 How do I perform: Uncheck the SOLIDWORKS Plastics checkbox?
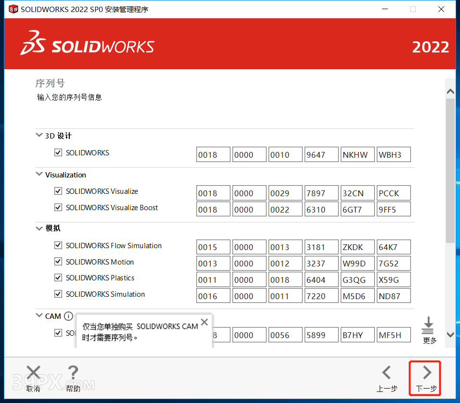tap(58, 278)
